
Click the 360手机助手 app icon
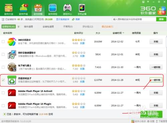click(12, 42)
